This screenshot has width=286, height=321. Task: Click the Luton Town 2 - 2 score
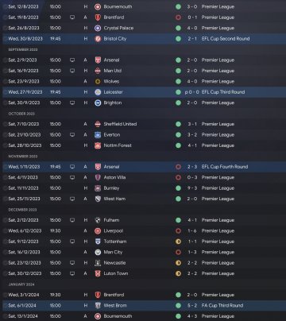click(x=192, y=273)
